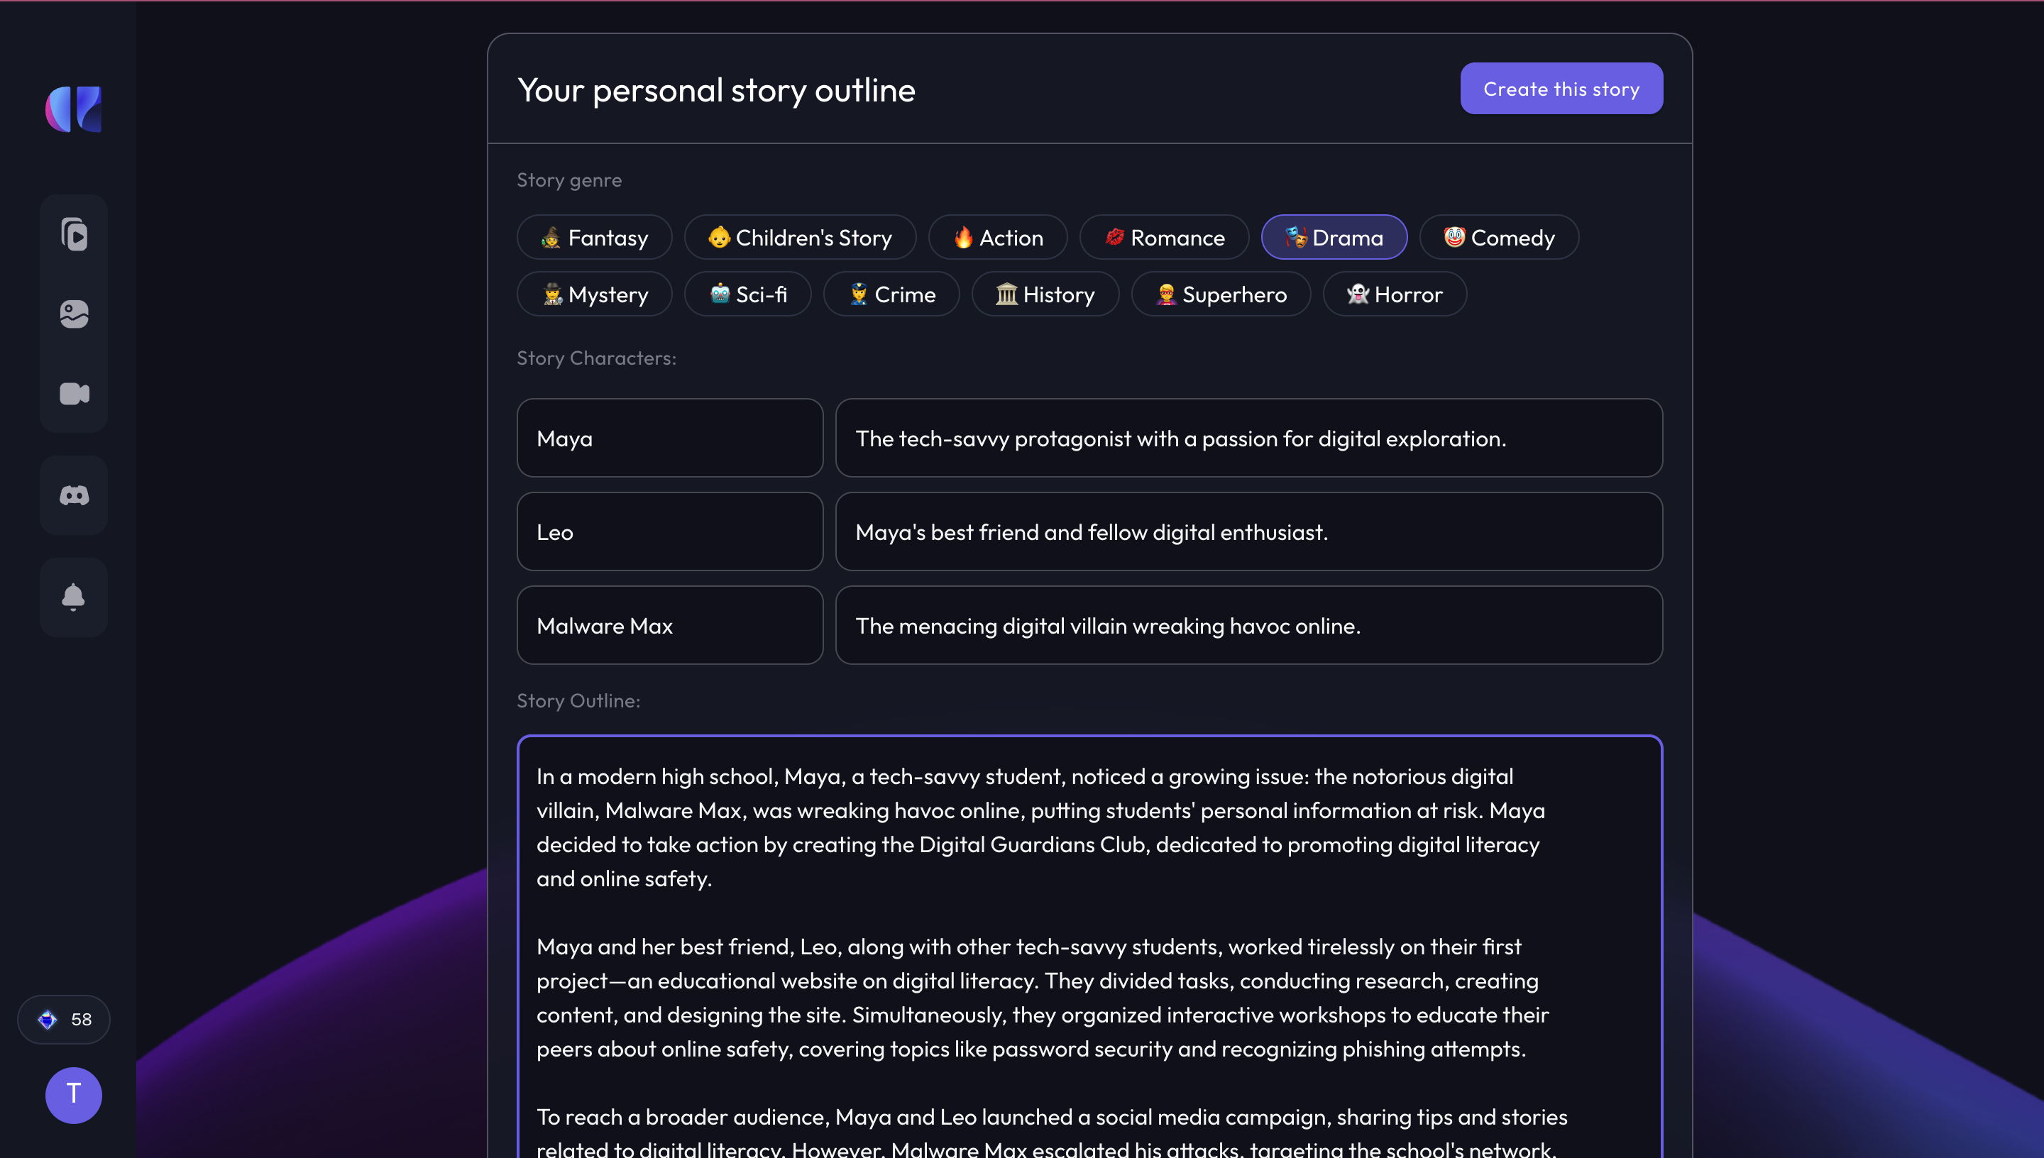Click the video camera sidebar icon

pyautogui.click(x=74, y=393)
